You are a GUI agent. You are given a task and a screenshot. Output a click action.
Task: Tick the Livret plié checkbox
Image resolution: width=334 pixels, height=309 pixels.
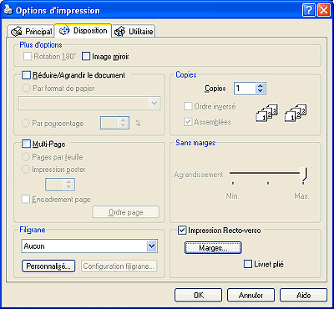coord(247,264)
